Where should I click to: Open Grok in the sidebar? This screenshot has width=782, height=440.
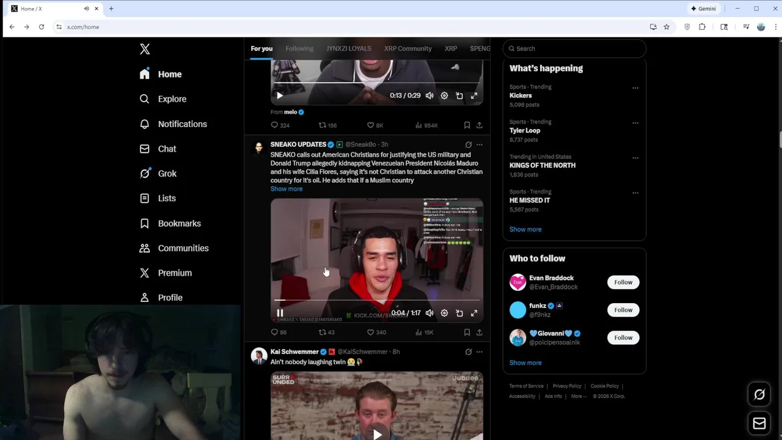coord(158,174)
